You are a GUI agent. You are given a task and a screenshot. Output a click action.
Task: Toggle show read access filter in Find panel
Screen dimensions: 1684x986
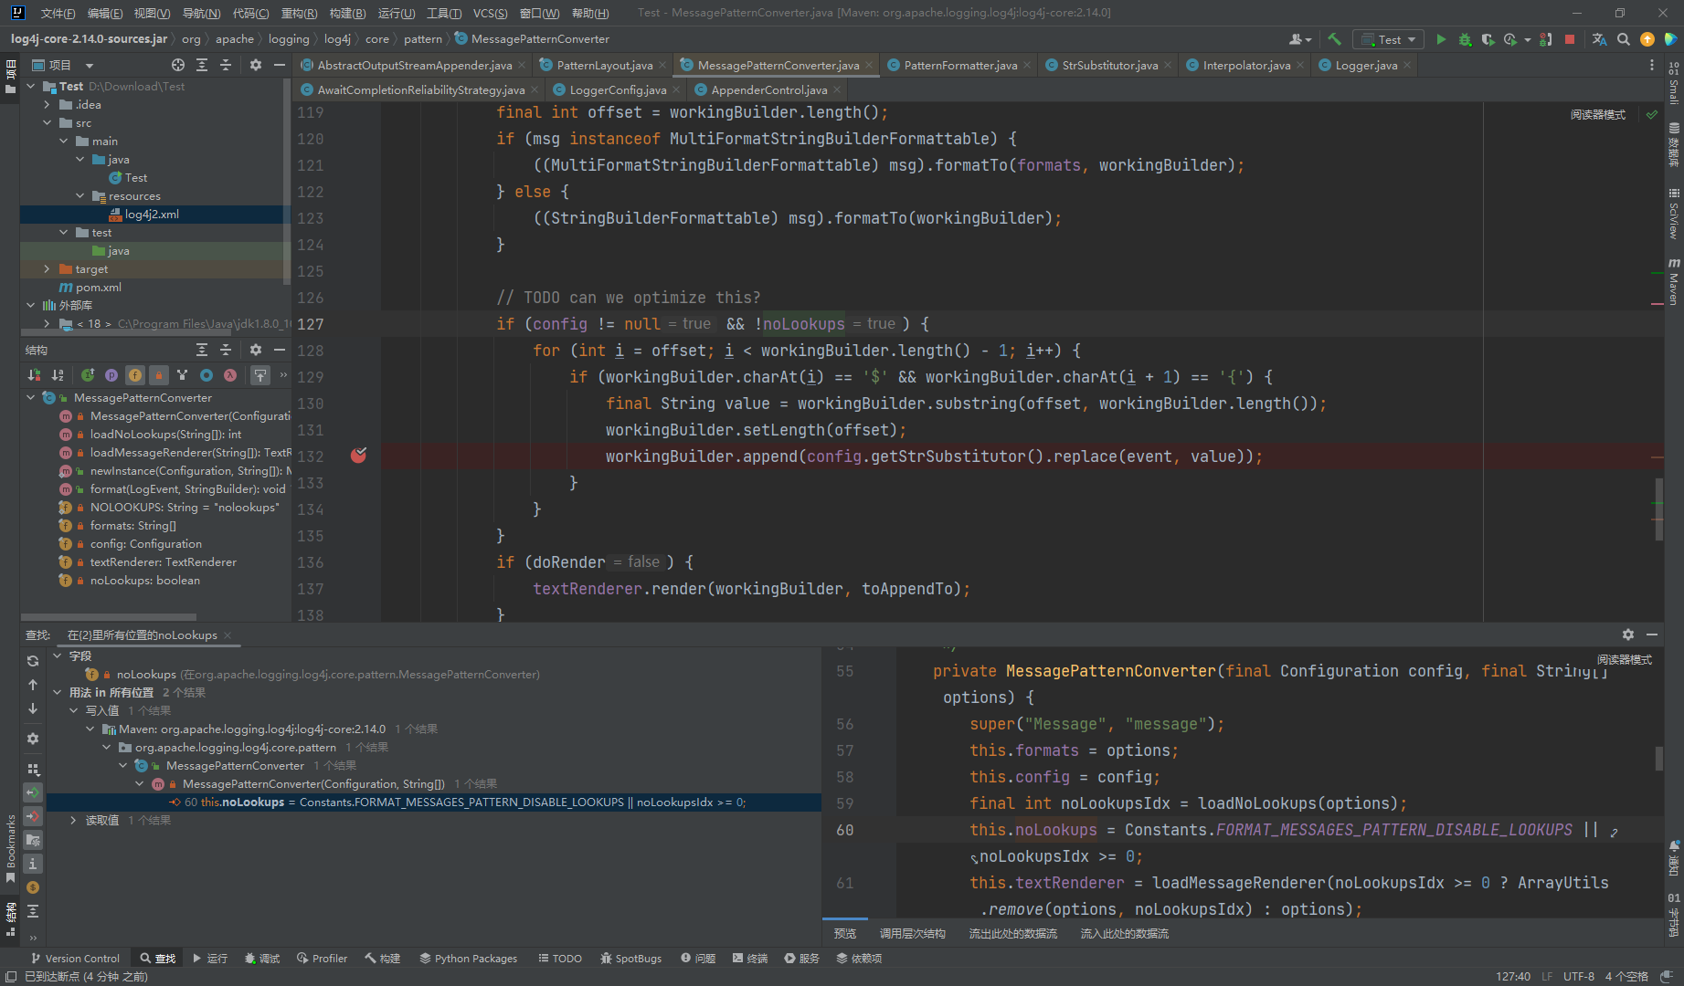[33, 792]
